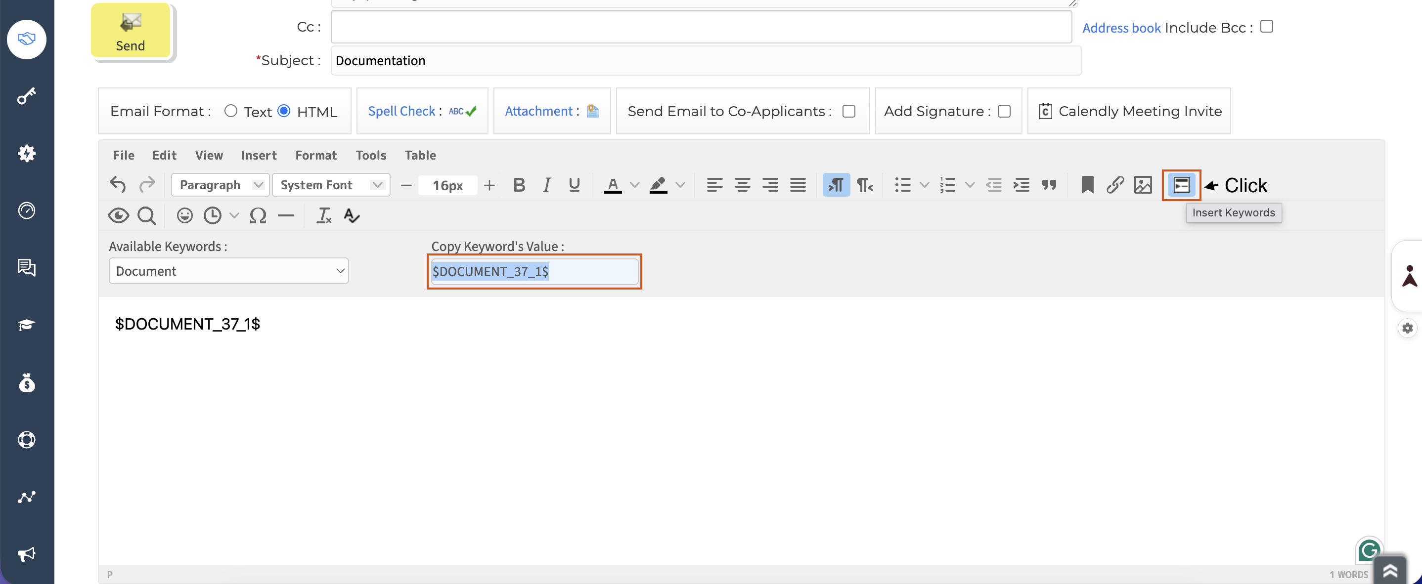Image resolution: width=1422 pixels, height=584 pixels.
Task: Expand the insert date/time options
Action: click(x=234, y=215)
